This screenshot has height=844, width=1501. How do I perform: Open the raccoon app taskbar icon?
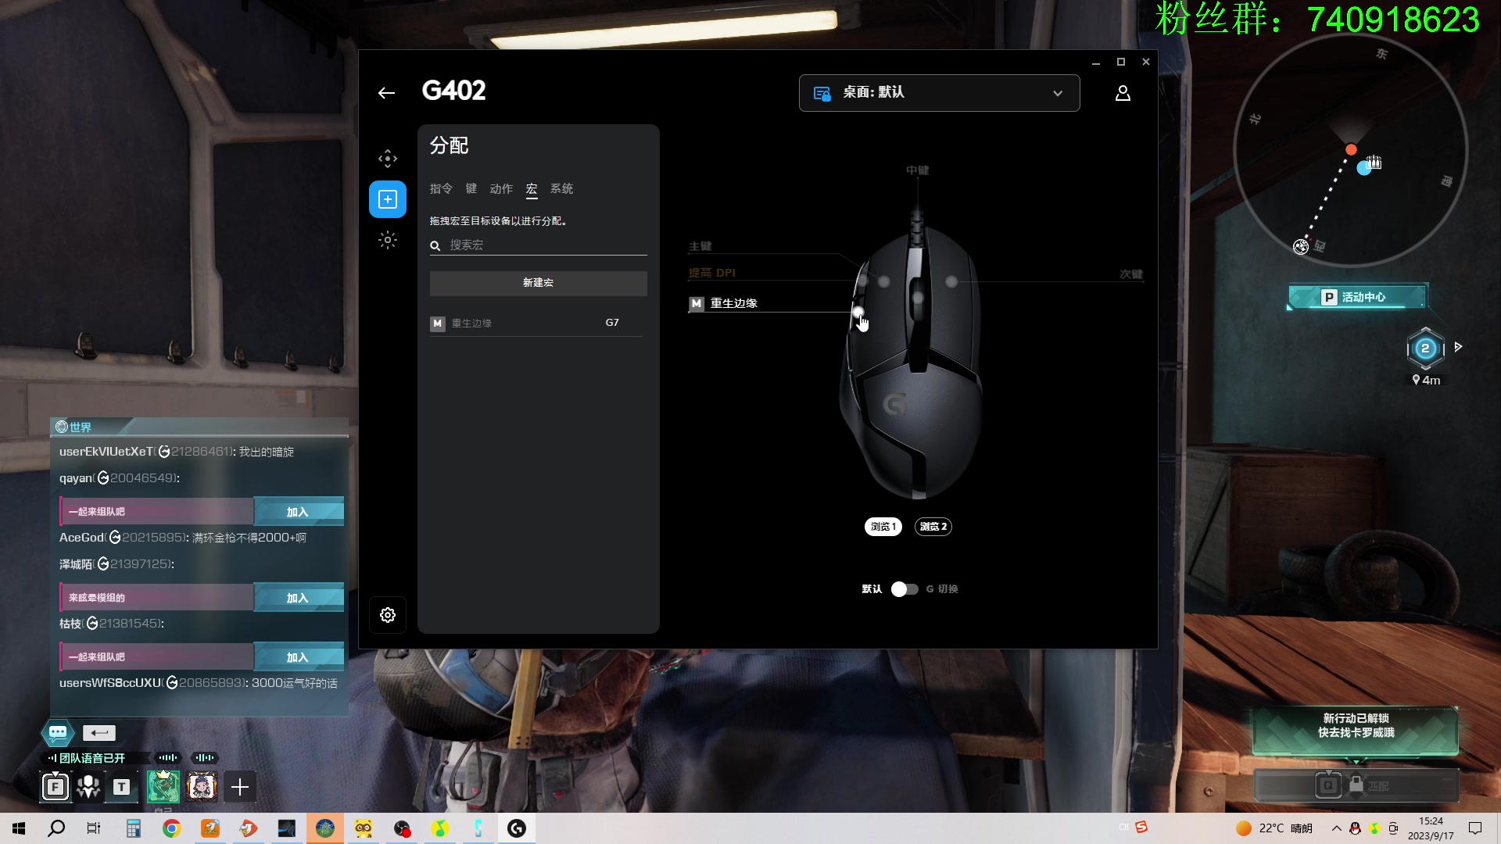[364, 828]
